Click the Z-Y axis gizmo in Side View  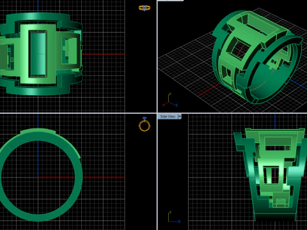(x=174, y=217)
